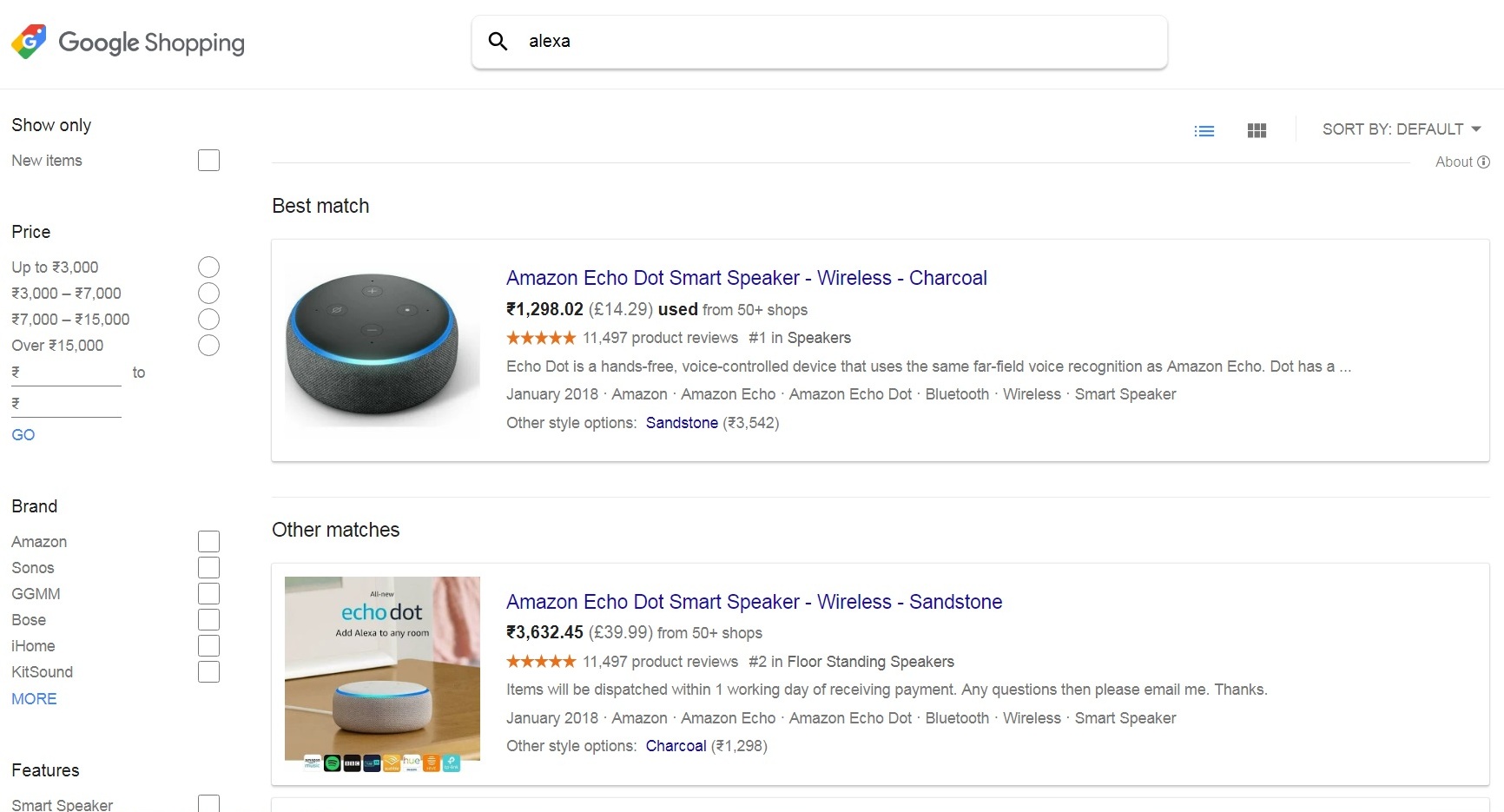Open Amazon Echo Dot Charcoal product link
The width and height of the screenshot is (1504, 812).
pos(746,278)
